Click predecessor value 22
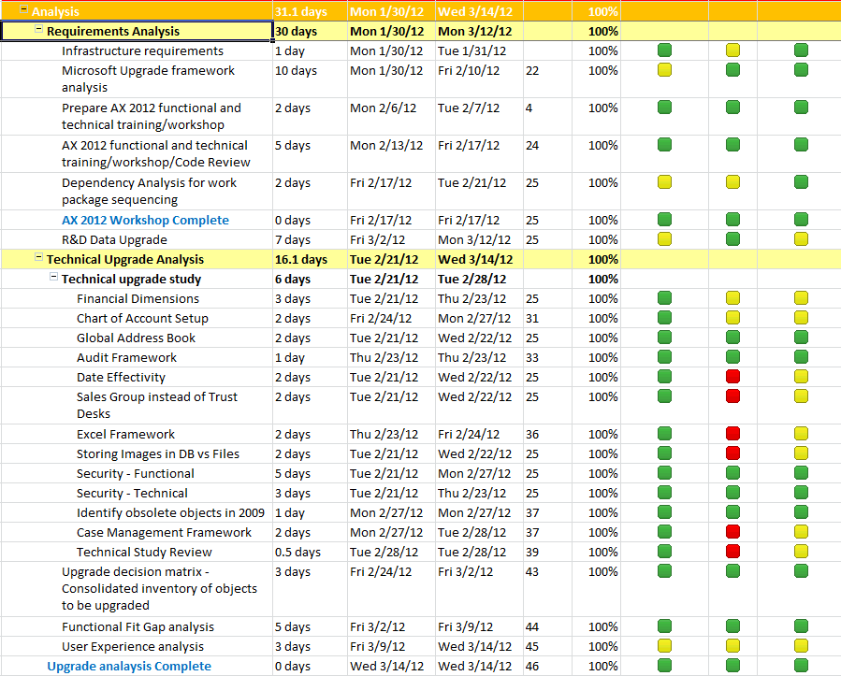 (532, 71)
